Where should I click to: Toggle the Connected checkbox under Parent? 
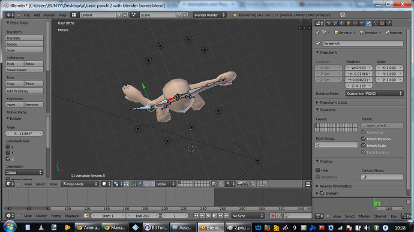tap(364, 132)
